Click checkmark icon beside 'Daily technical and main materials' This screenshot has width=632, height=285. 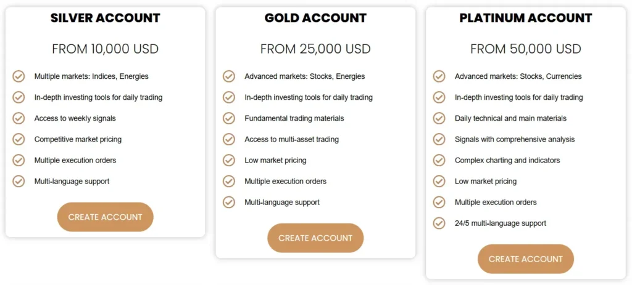[x=439, y=118]
